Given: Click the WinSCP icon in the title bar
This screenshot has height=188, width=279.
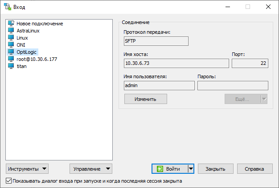Looking at the screenshot, I should (x=8, y=7).
